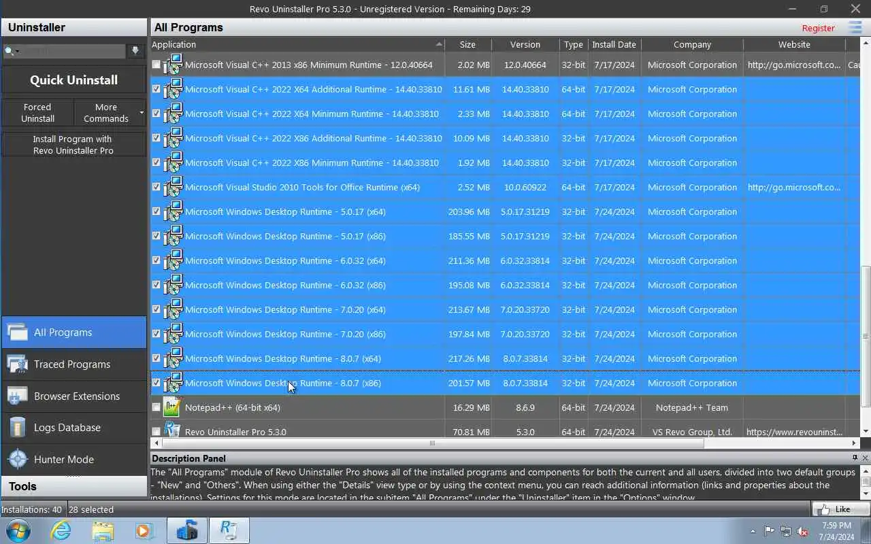This screenshot has width=871, height=544.
Task: Click icon of Windows Desktop Runtime 5.0.17 (x64)
Action: tap(173, 211)
